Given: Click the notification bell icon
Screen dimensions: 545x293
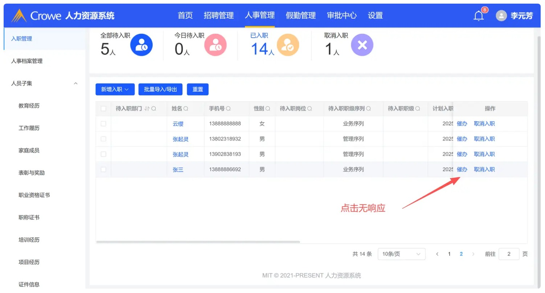Looking at the screenshot, I should tap(479, 16).
